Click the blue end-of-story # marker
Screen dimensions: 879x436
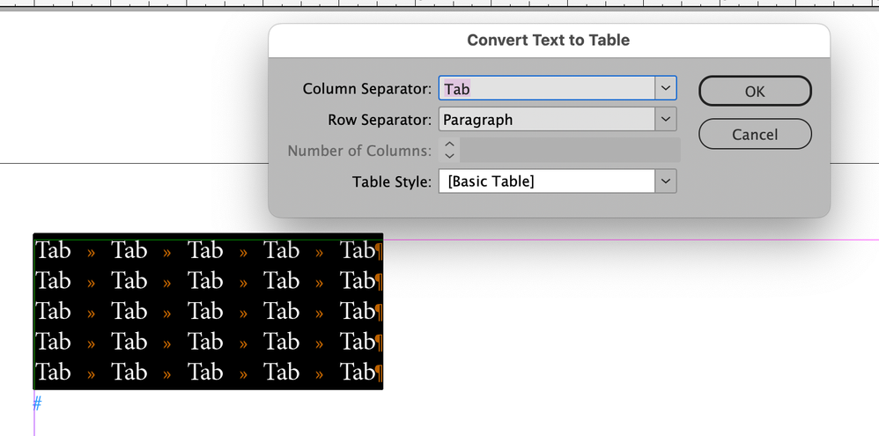click(37, 404)
